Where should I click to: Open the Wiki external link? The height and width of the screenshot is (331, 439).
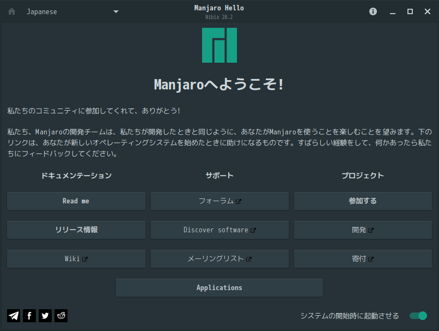point(76,258)
